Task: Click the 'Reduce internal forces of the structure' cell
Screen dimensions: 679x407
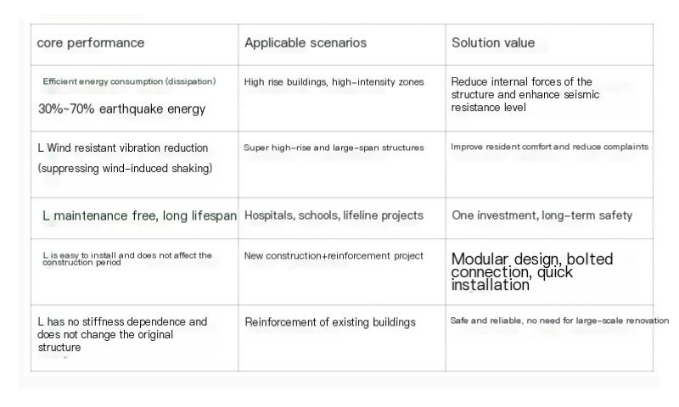Action: click(x=549, y=98)
